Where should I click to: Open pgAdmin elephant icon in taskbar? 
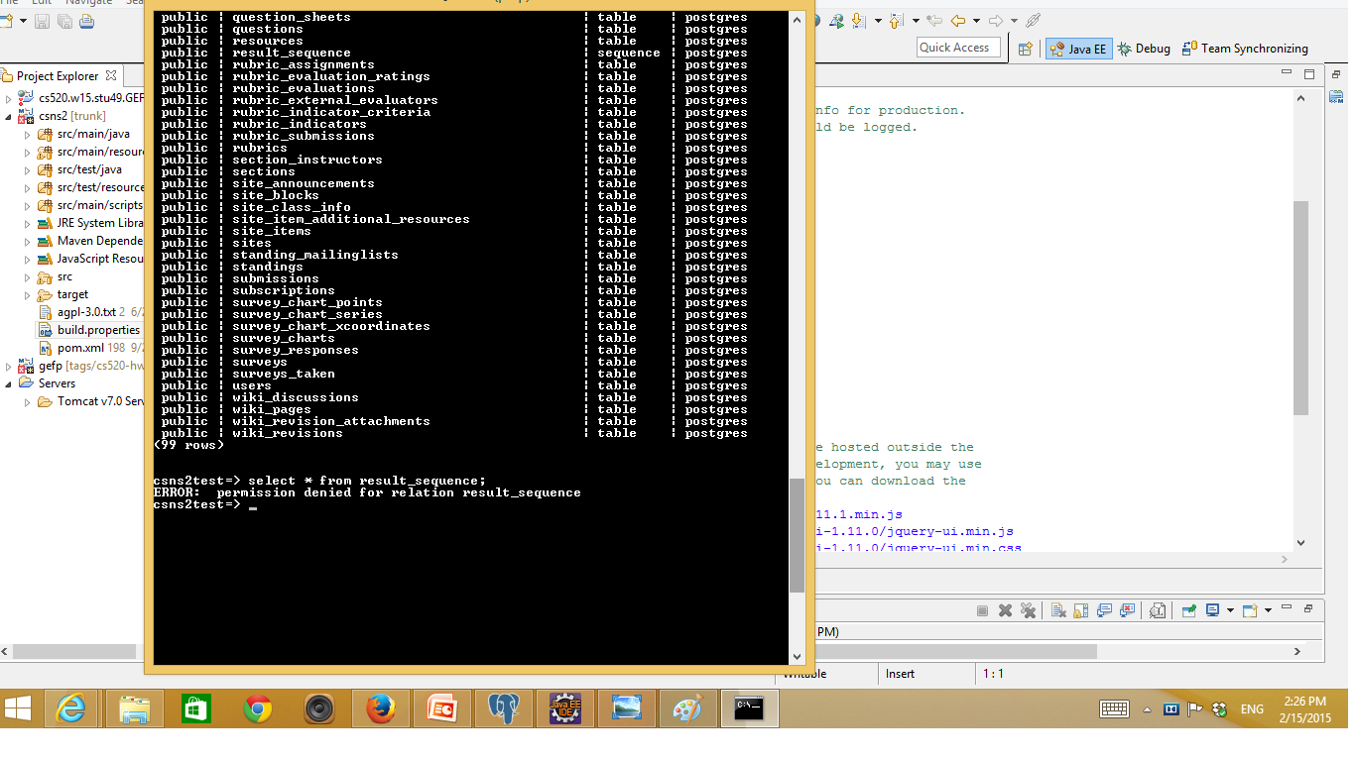[505, 708]
